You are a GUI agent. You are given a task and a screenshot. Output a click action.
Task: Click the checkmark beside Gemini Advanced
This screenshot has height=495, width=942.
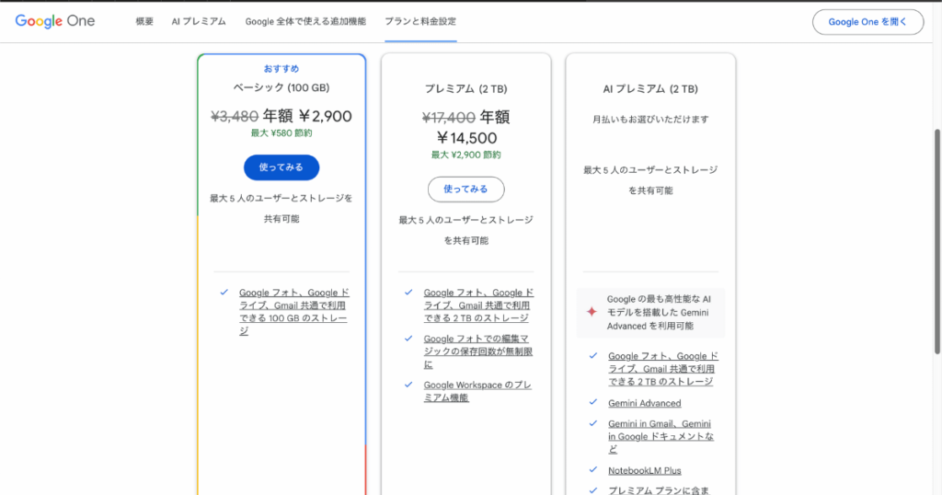(x=593, y=402)
